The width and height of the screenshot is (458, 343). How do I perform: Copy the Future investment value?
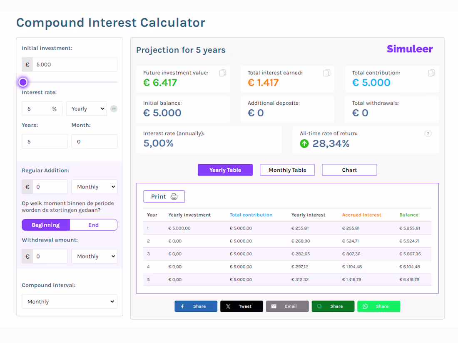point(223,73)
